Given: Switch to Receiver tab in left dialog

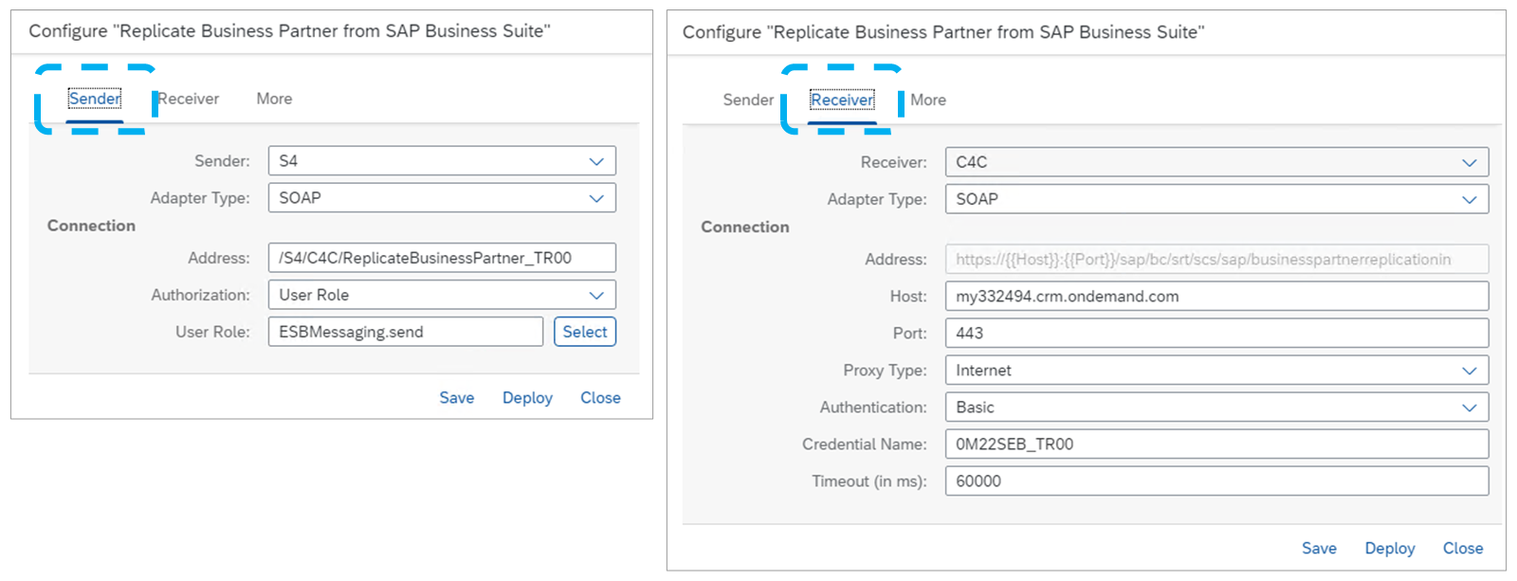Looking at the screenshot, I should click(188, 99).
